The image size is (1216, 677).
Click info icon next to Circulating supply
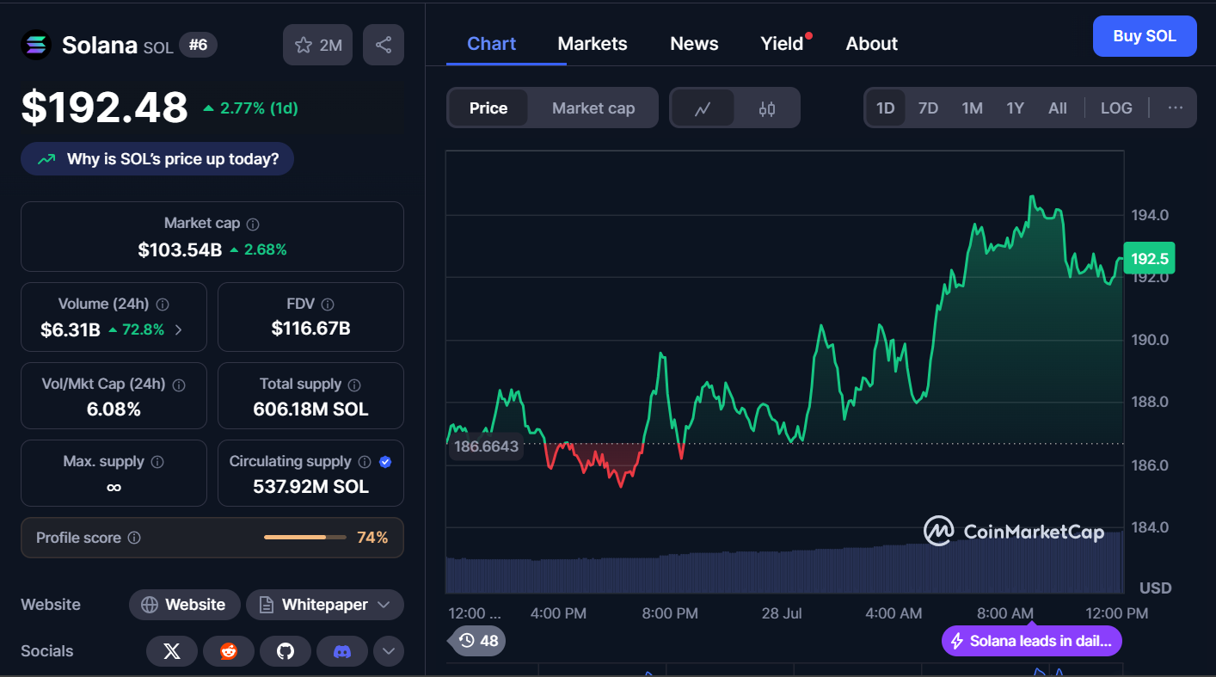pos(365,462)
